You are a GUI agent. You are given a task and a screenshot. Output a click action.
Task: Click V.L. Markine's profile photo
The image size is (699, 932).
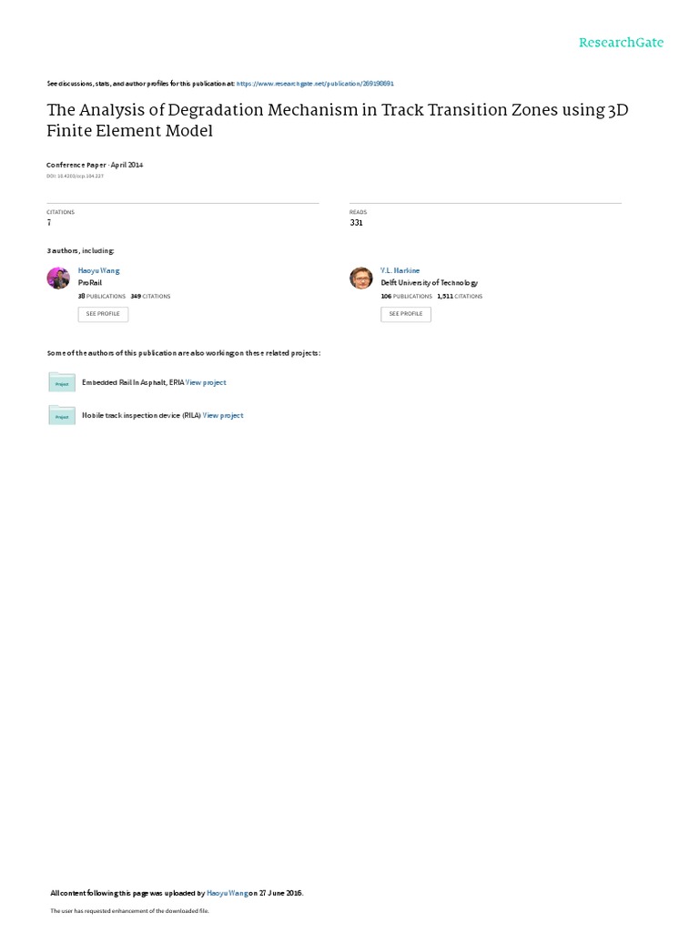[x=360, y=279]
